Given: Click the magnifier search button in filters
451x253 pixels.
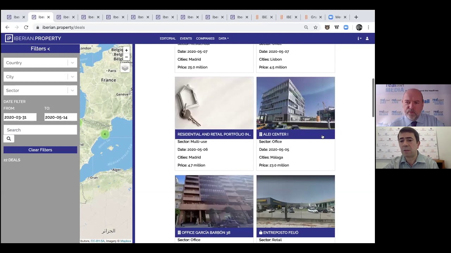Looking at the screenshot, I should [x=9, y=138].
